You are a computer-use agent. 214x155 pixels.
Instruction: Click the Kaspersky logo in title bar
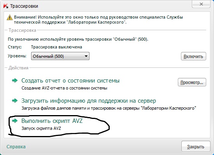6,6
